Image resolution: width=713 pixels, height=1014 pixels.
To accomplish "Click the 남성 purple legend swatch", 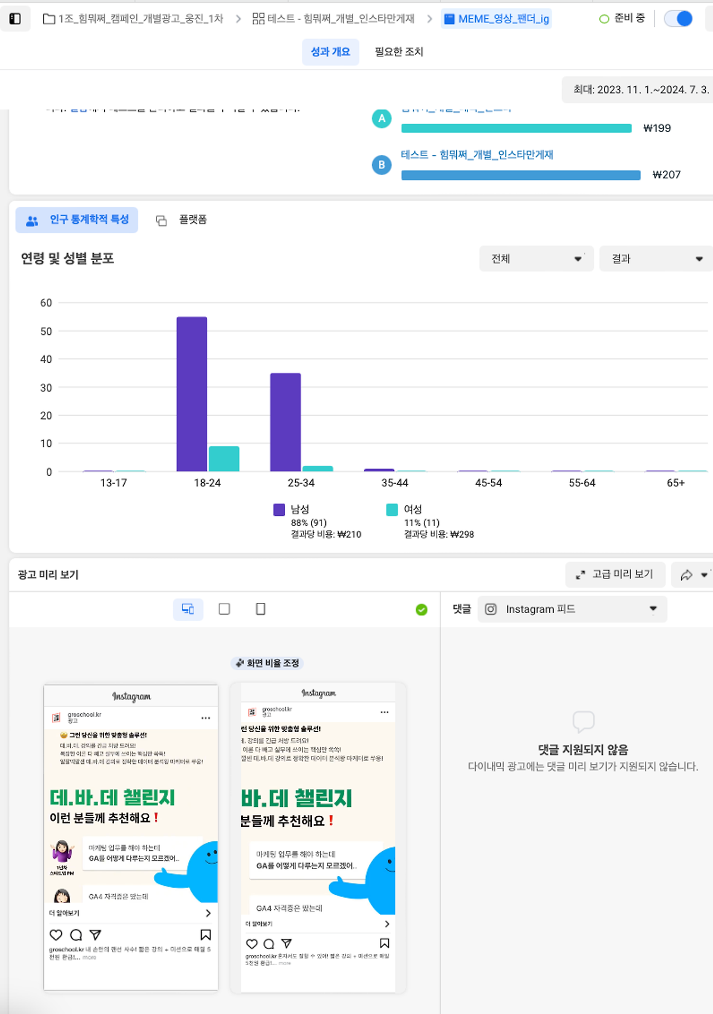I will point(279,510).
